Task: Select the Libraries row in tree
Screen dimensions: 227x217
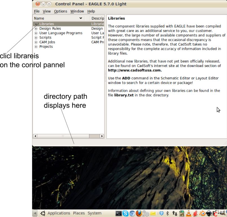Action: pyautogui.click(x=69, y=24)
